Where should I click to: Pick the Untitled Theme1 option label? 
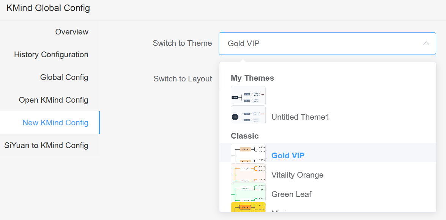[x=300, y=117]
